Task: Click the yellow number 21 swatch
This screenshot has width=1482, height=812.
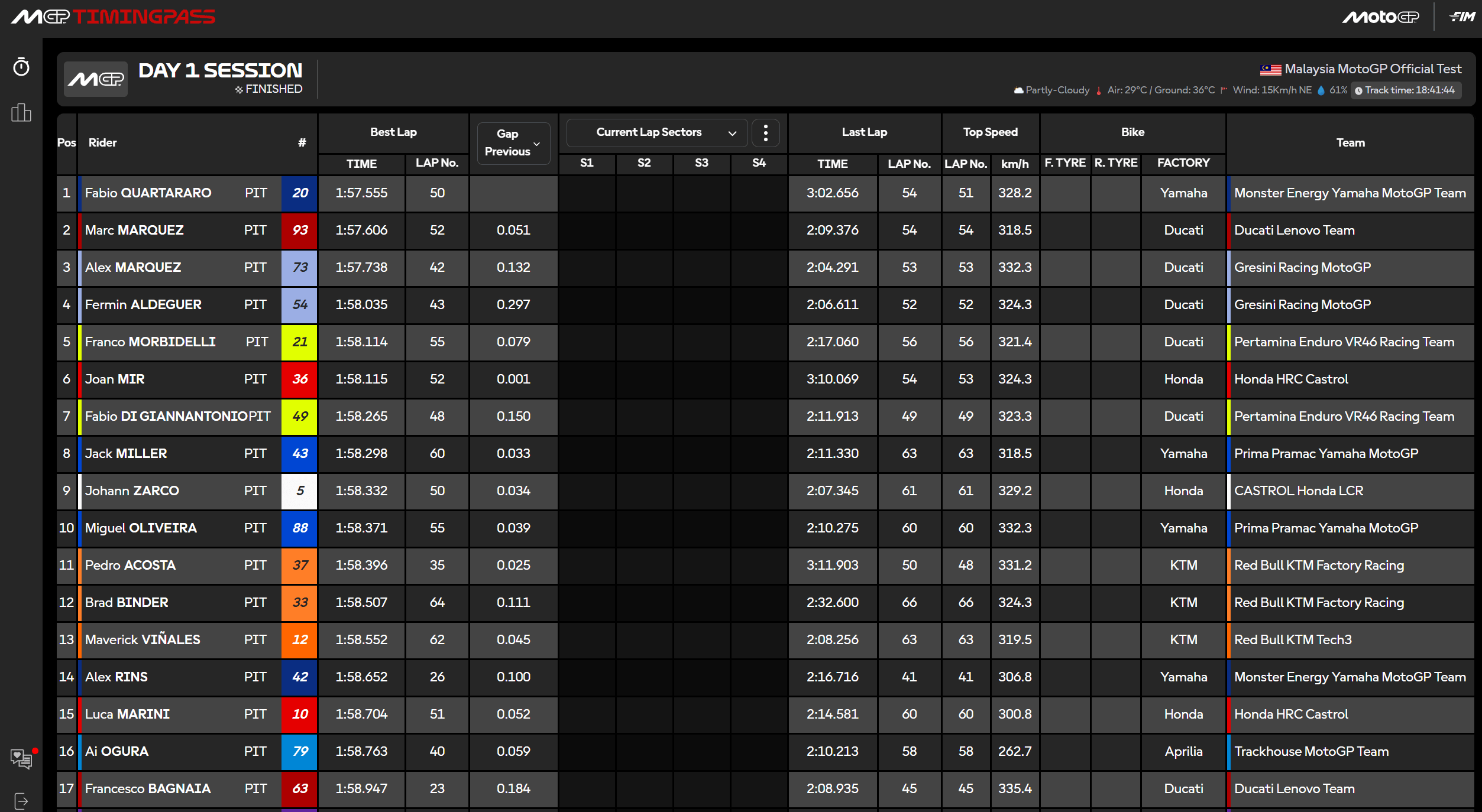Action: (x=300, y=342)
